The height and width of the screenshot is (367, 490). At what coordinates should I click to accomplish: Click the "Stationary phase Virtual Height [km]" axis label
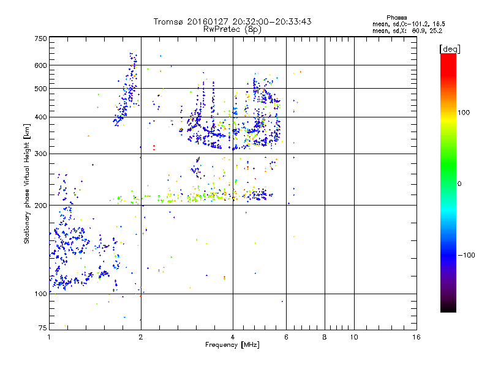[27, 183]
